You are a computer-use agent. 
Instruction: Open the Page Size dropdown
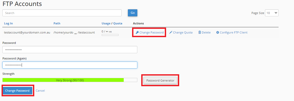(272, 13)
